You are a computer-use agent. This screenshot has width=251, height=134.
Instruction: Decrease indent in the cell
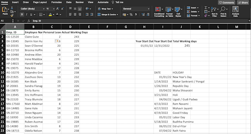[87, 14]
